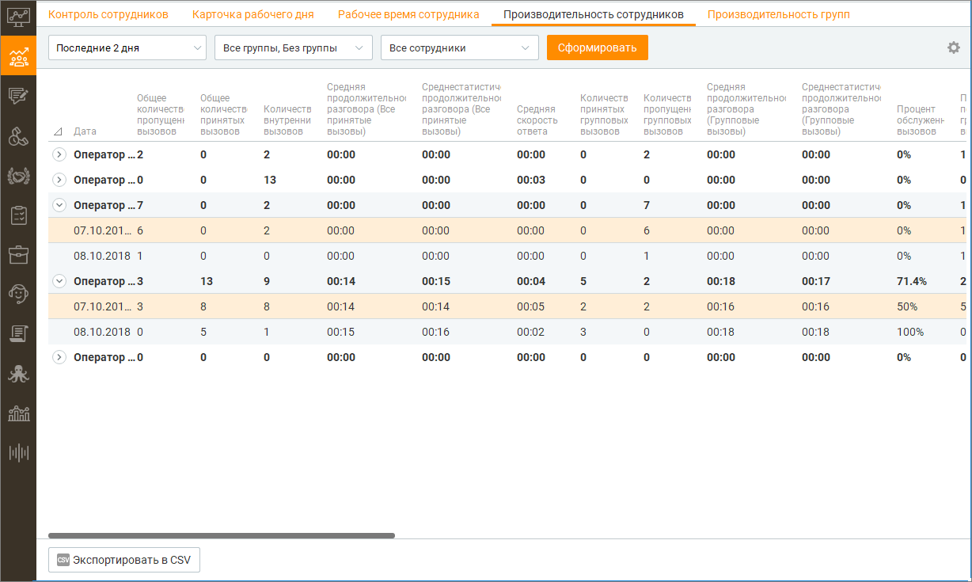Click the Дата column header text
This screenshot has height=582, width=972.
pos(85,131)
